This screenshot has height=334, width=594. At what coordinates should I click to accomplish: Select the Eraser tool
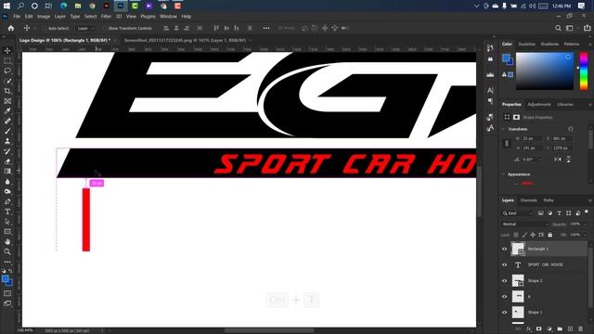(7, 161)
